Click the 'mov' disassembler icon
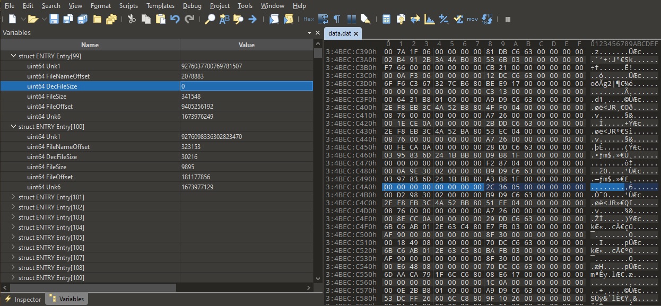Viewport: 661px width, 306px height. (472, 19)
